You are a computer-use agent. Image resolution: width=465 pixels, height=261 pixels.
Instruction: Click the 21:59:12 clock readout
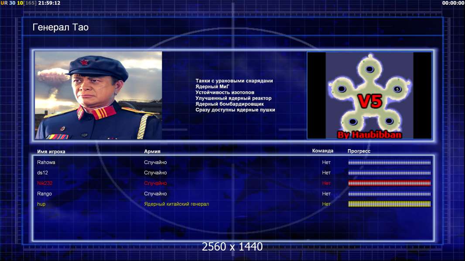point(49,3)
